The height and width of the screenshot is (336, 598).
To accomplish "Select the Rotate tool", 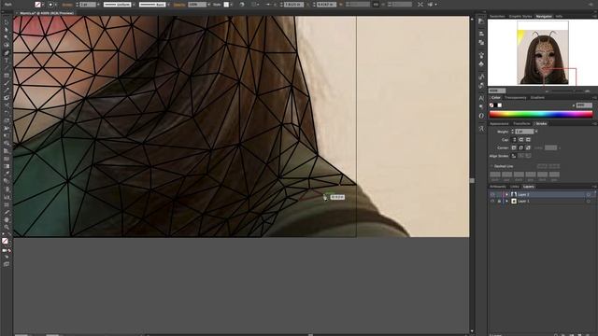I will (7, 113).
